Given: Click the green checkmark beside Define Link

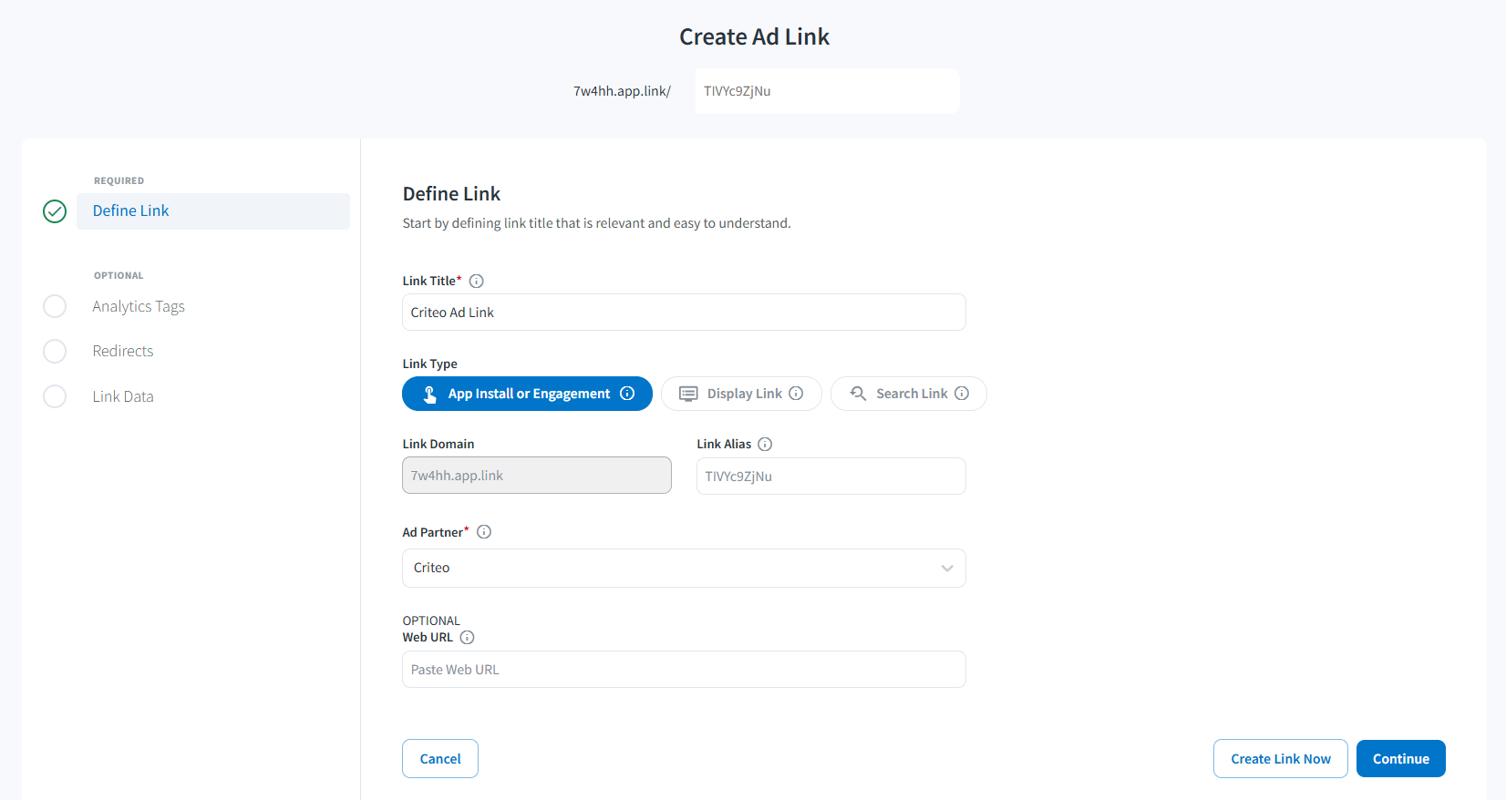Looking at the screenshot, I should (x=55, y=211).
